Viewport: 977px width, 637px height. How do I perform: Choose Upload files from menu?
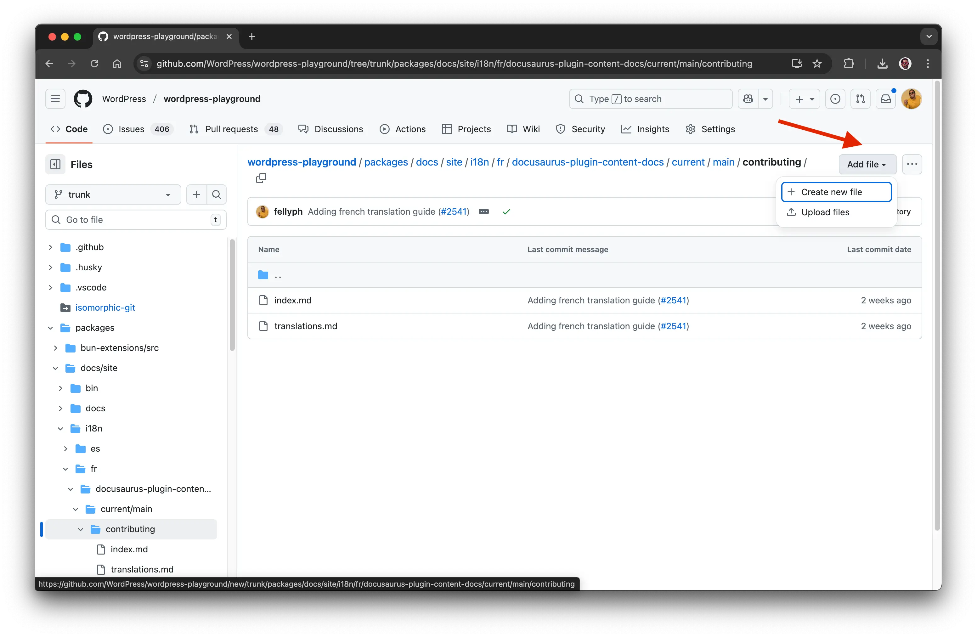click(825, 212)
